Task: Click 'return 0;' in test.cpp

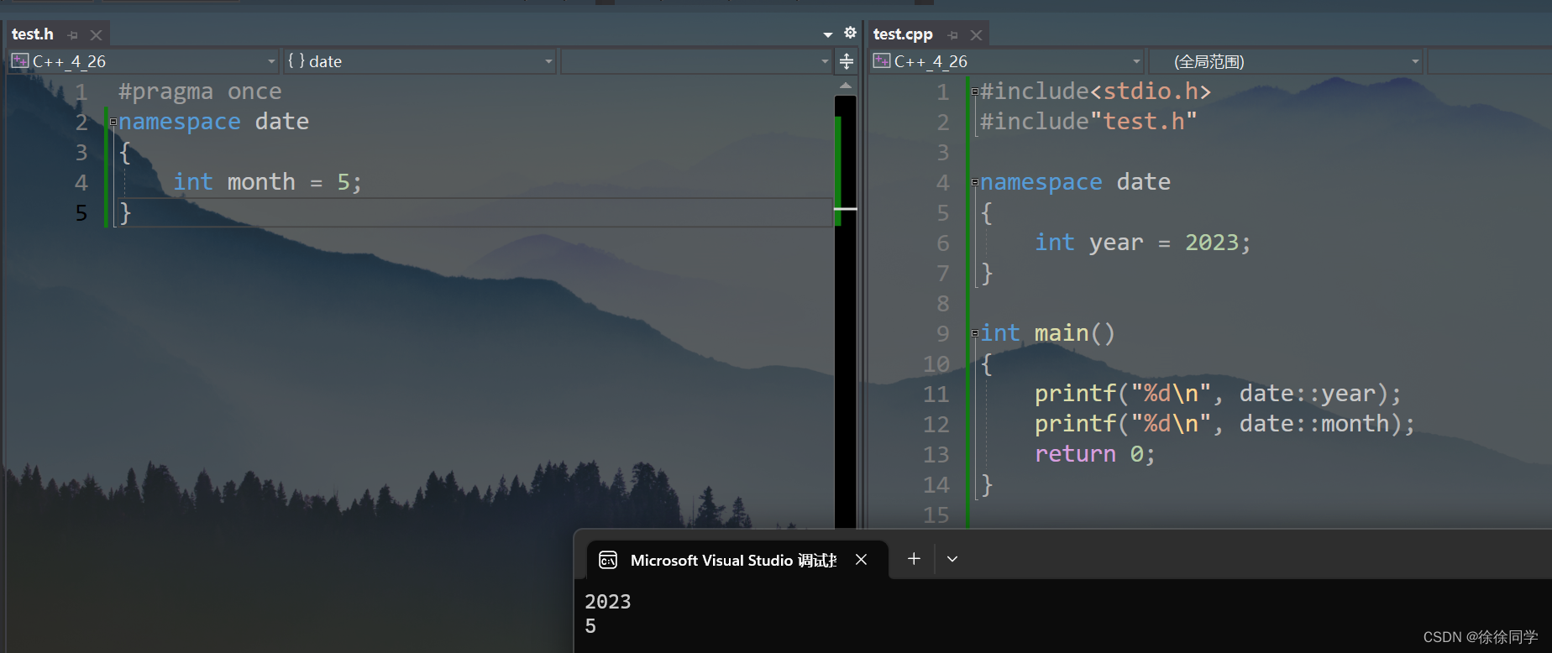Action: 1095,454
